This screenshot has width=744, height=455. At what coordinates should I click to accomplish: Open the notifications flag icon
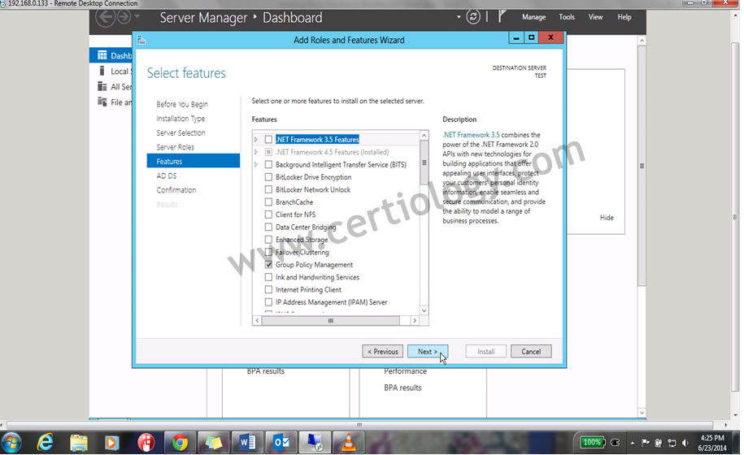click(x=502, y=16)
